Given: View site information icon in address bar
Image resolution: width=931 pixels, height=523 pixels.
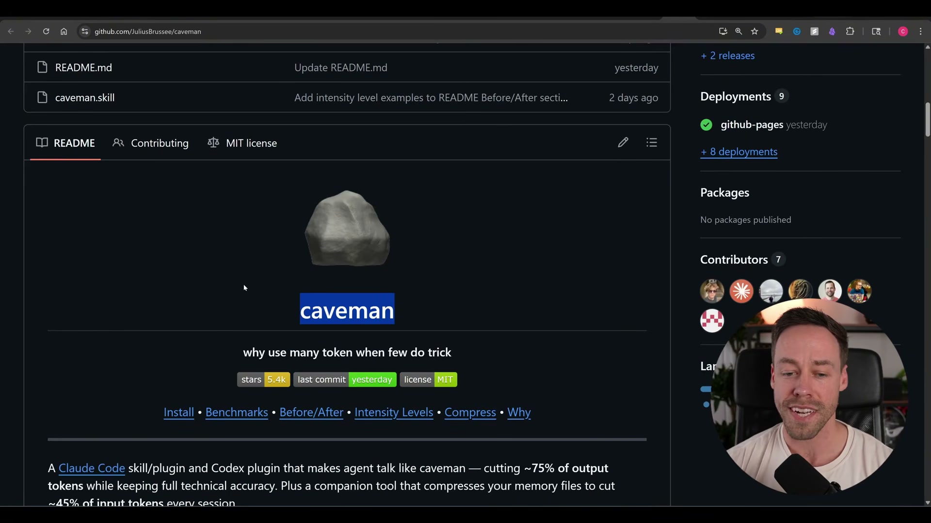Looking at the screenshot, I should (x=85, y=31).
